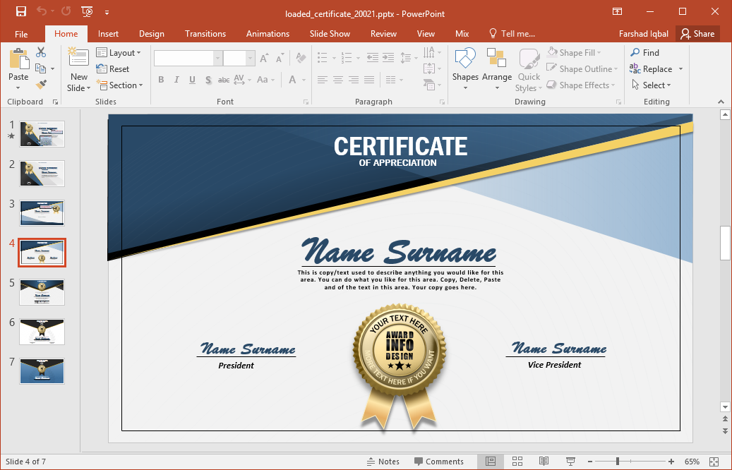The height and width of the screenshot is (470, 732).
Task: Toggle bold formatting
Action: (x=161, y=80)
